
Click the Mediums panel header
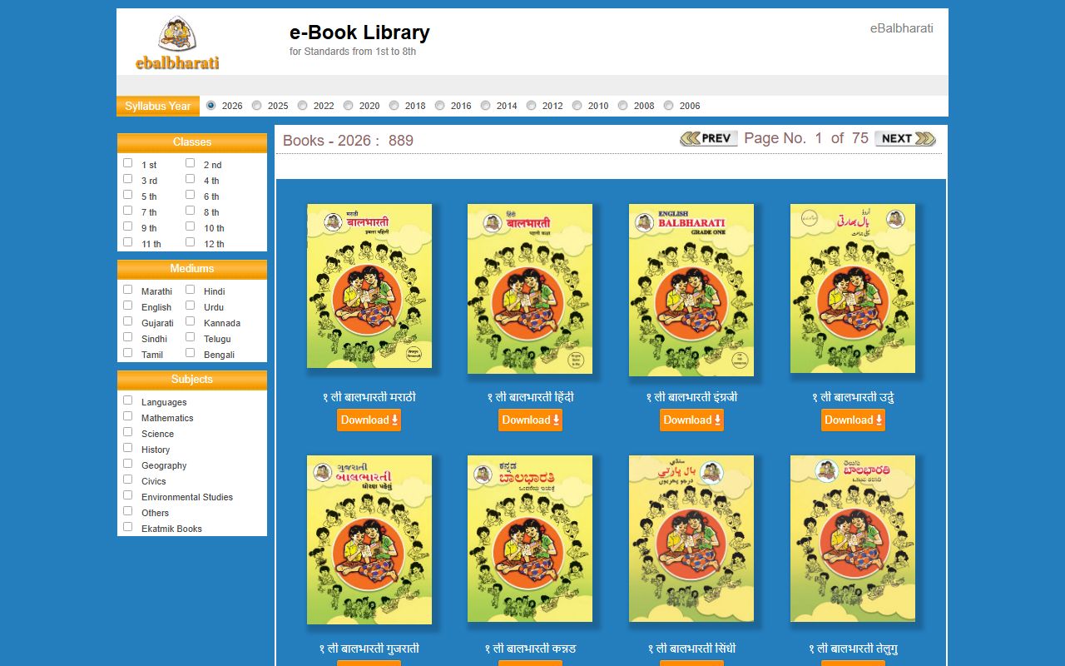click(192, 269)
